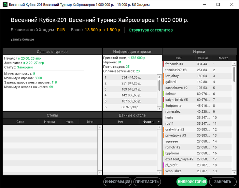Image resolution: width=239 pixels, height=188 pixels.
Task: Select player hurts
Action: point(197,117)
